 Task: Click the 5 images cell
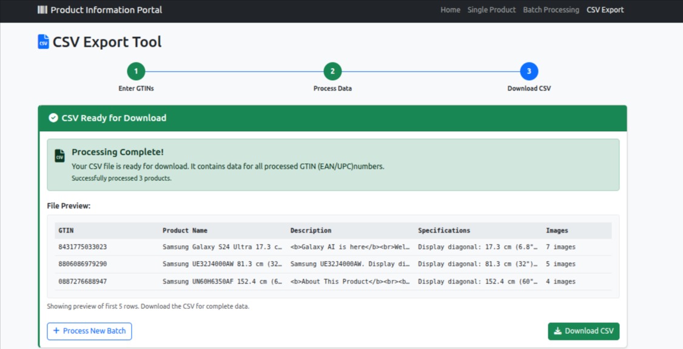coord(560,264)
